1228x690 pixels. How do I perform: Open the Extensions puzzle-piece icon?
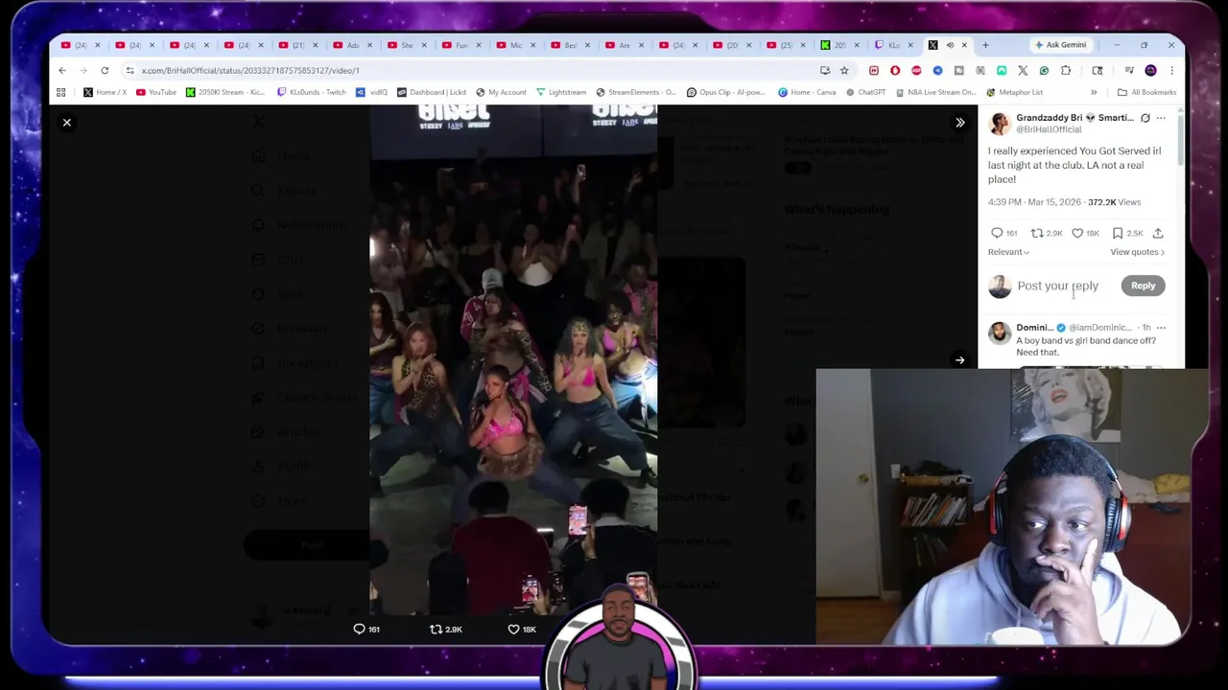click(1066, 70)
